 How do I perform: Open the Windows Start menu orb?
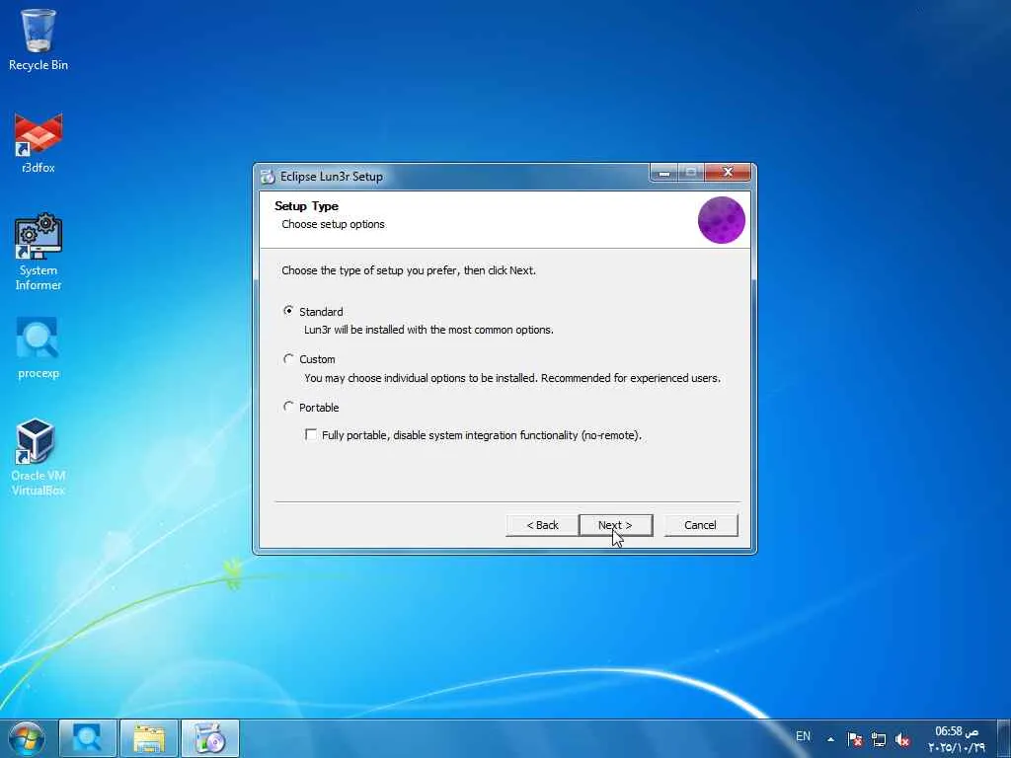click(27, 738)
